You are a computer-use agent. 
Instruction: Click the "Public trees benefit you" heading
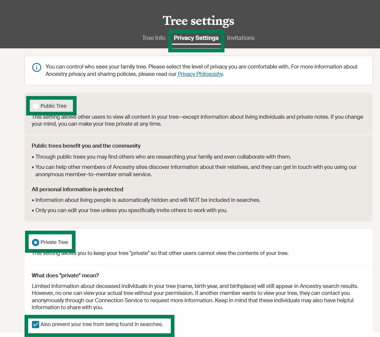pyautogui.click(x=86, y=146)
